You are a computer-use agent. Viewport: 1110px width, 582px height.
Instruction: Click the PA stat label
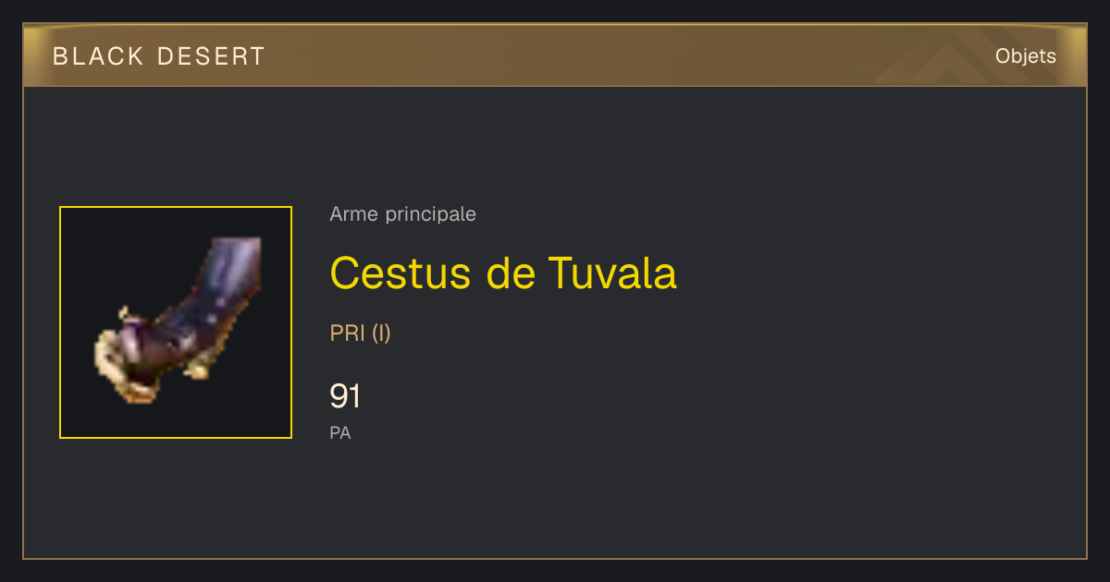coord(340,432)
